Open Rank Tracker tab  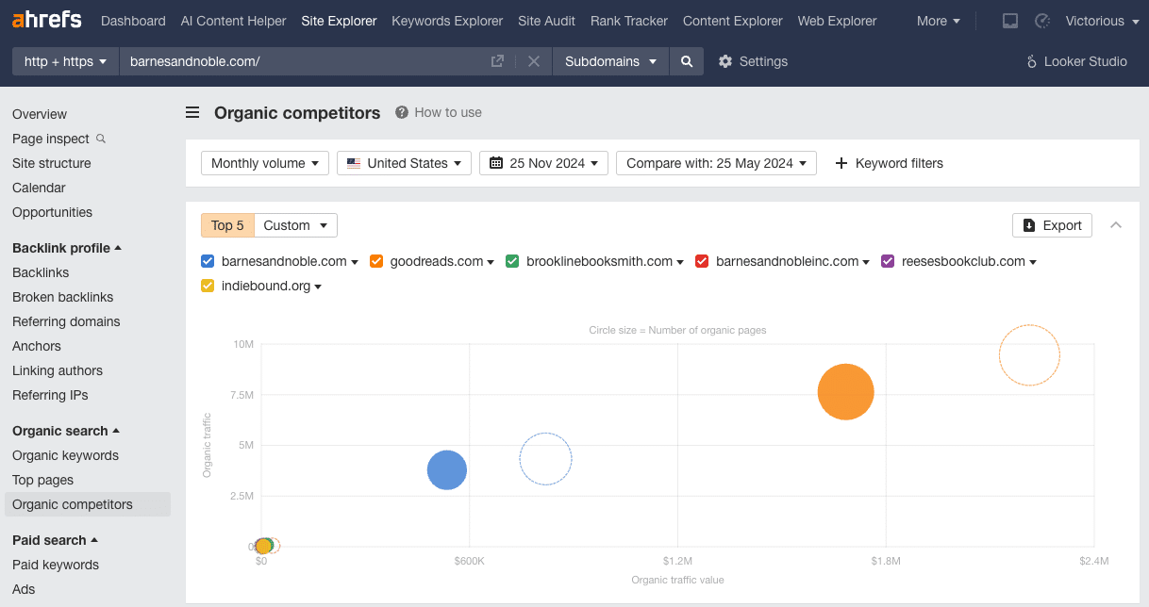click(629, 21)
